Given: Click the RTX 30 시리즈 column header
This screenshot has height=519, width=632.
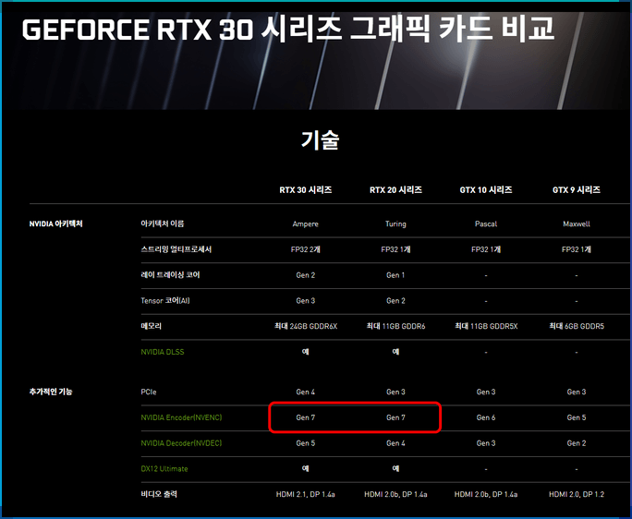Looking at the screenshot, I should (x=306, y=190).
